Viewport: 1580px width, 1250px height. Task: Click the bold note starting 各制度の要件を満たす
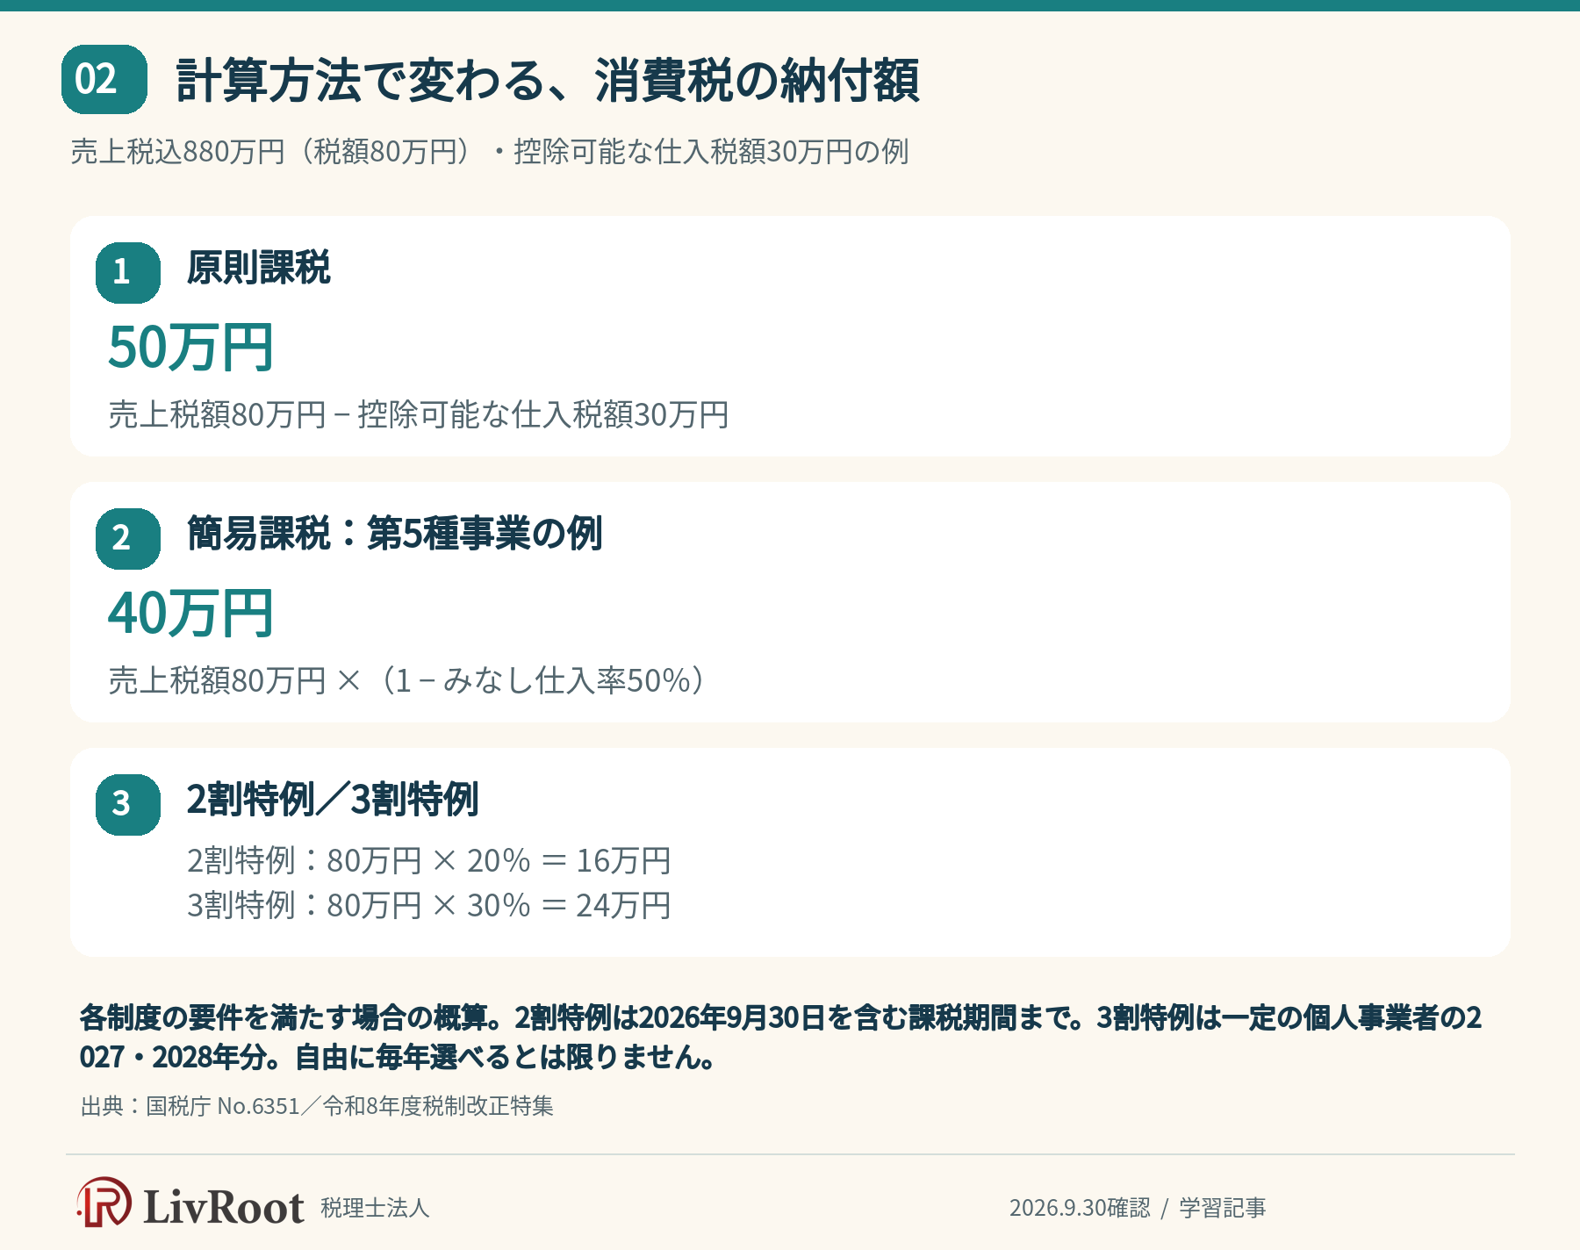[x=780, y=1037]
